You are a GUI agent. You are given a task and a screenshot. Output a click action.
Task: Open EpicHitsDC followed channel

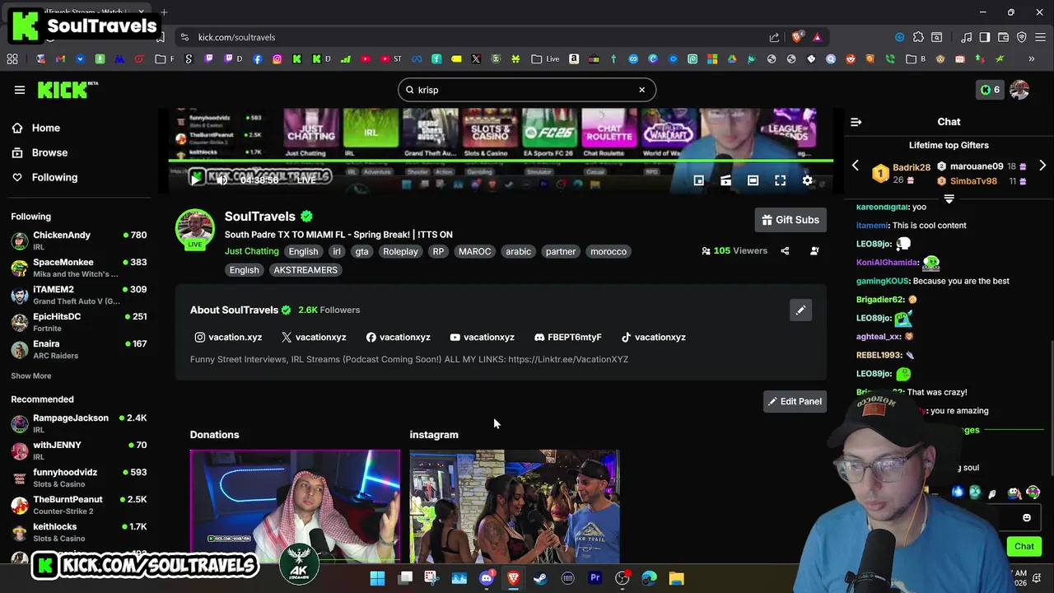[x=78, y=322]
